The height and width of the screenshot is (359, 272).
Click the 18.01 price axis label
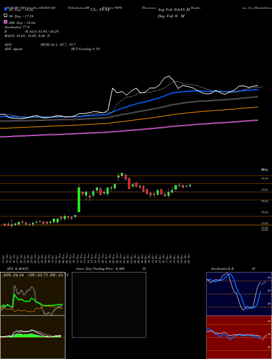coord(265,190)
